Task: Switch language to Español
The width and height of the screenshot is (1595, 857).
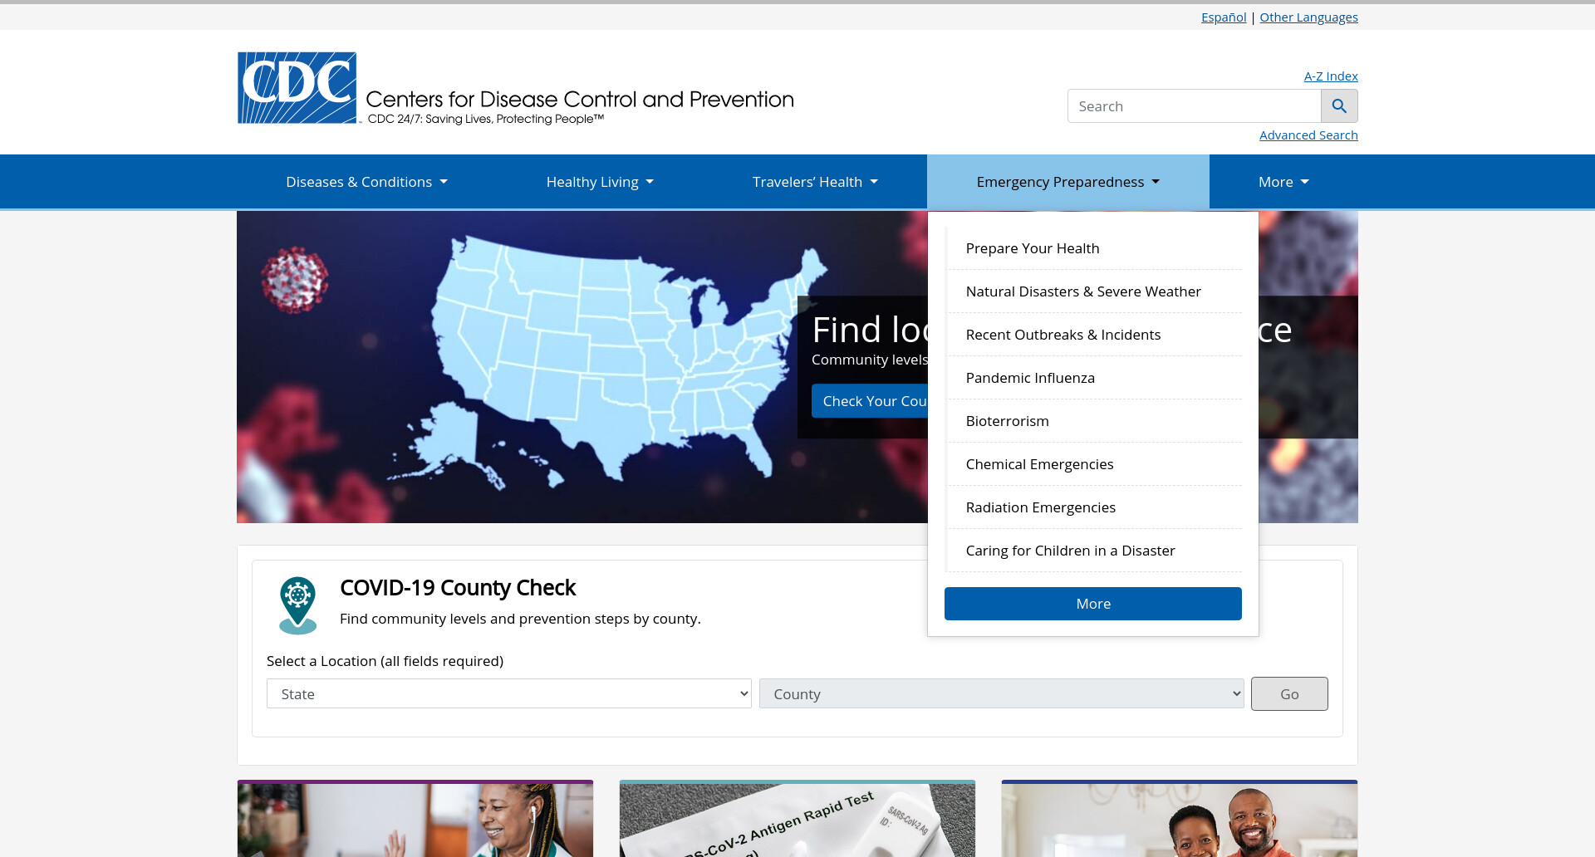Action: (x=1224, y=17)
